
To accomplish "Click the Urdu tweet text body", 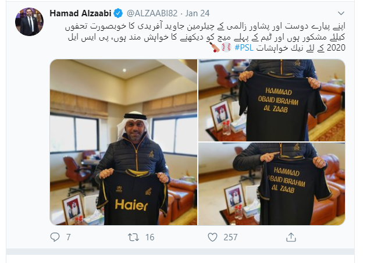I will pos(206,37).
